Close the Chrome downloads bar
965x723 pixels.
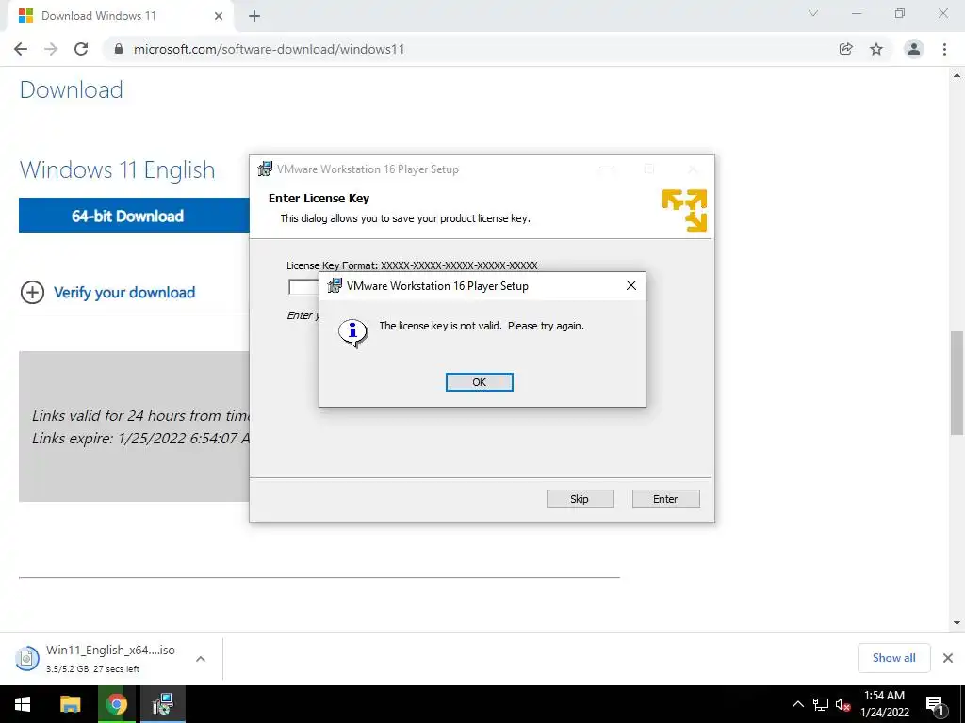(x=948, y=658)
